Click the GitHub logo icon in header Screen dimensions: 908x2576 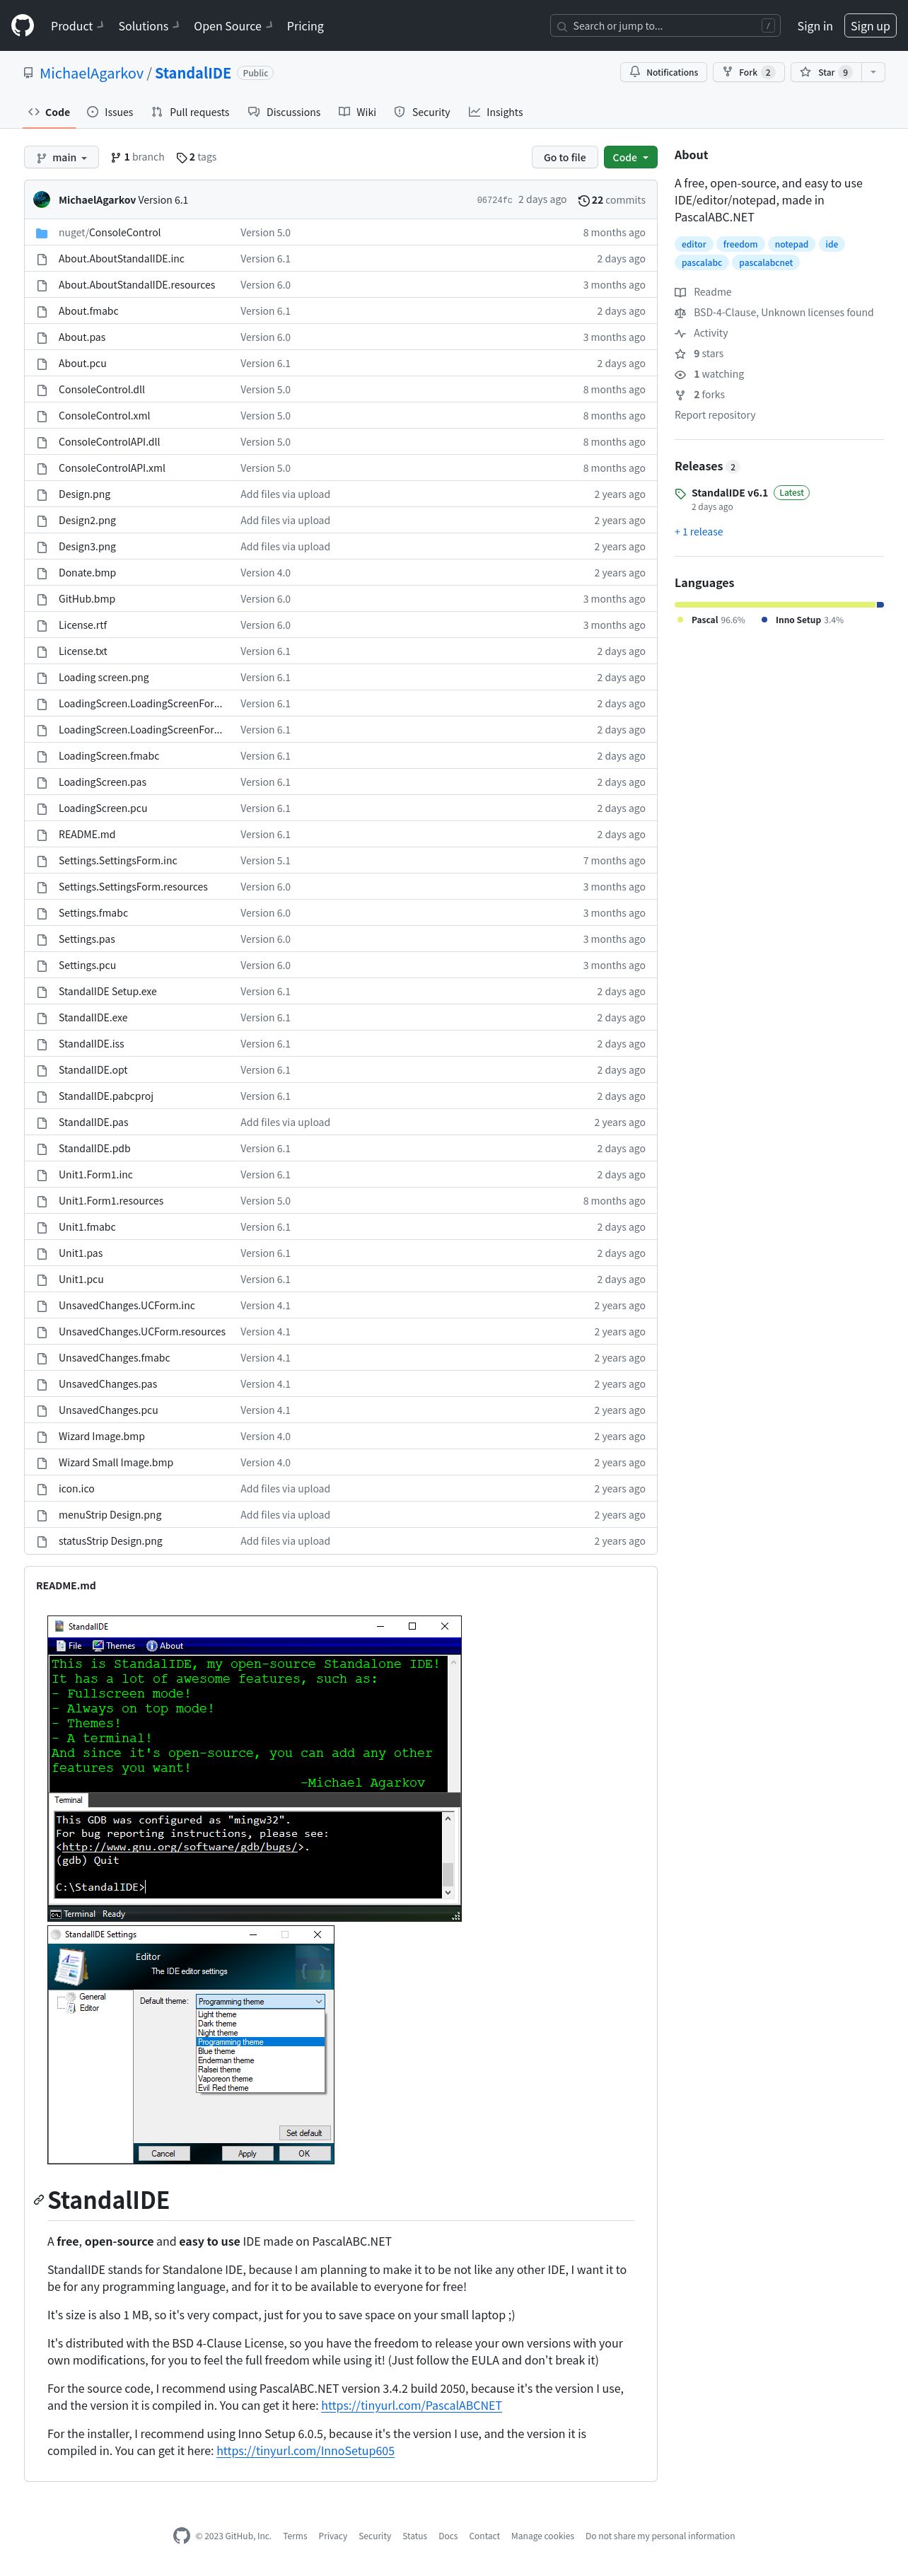(x=22, y=26)
